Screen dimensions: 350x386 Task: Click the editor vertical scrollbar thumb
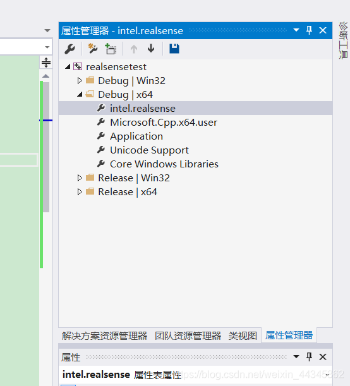tap(46, 147)
